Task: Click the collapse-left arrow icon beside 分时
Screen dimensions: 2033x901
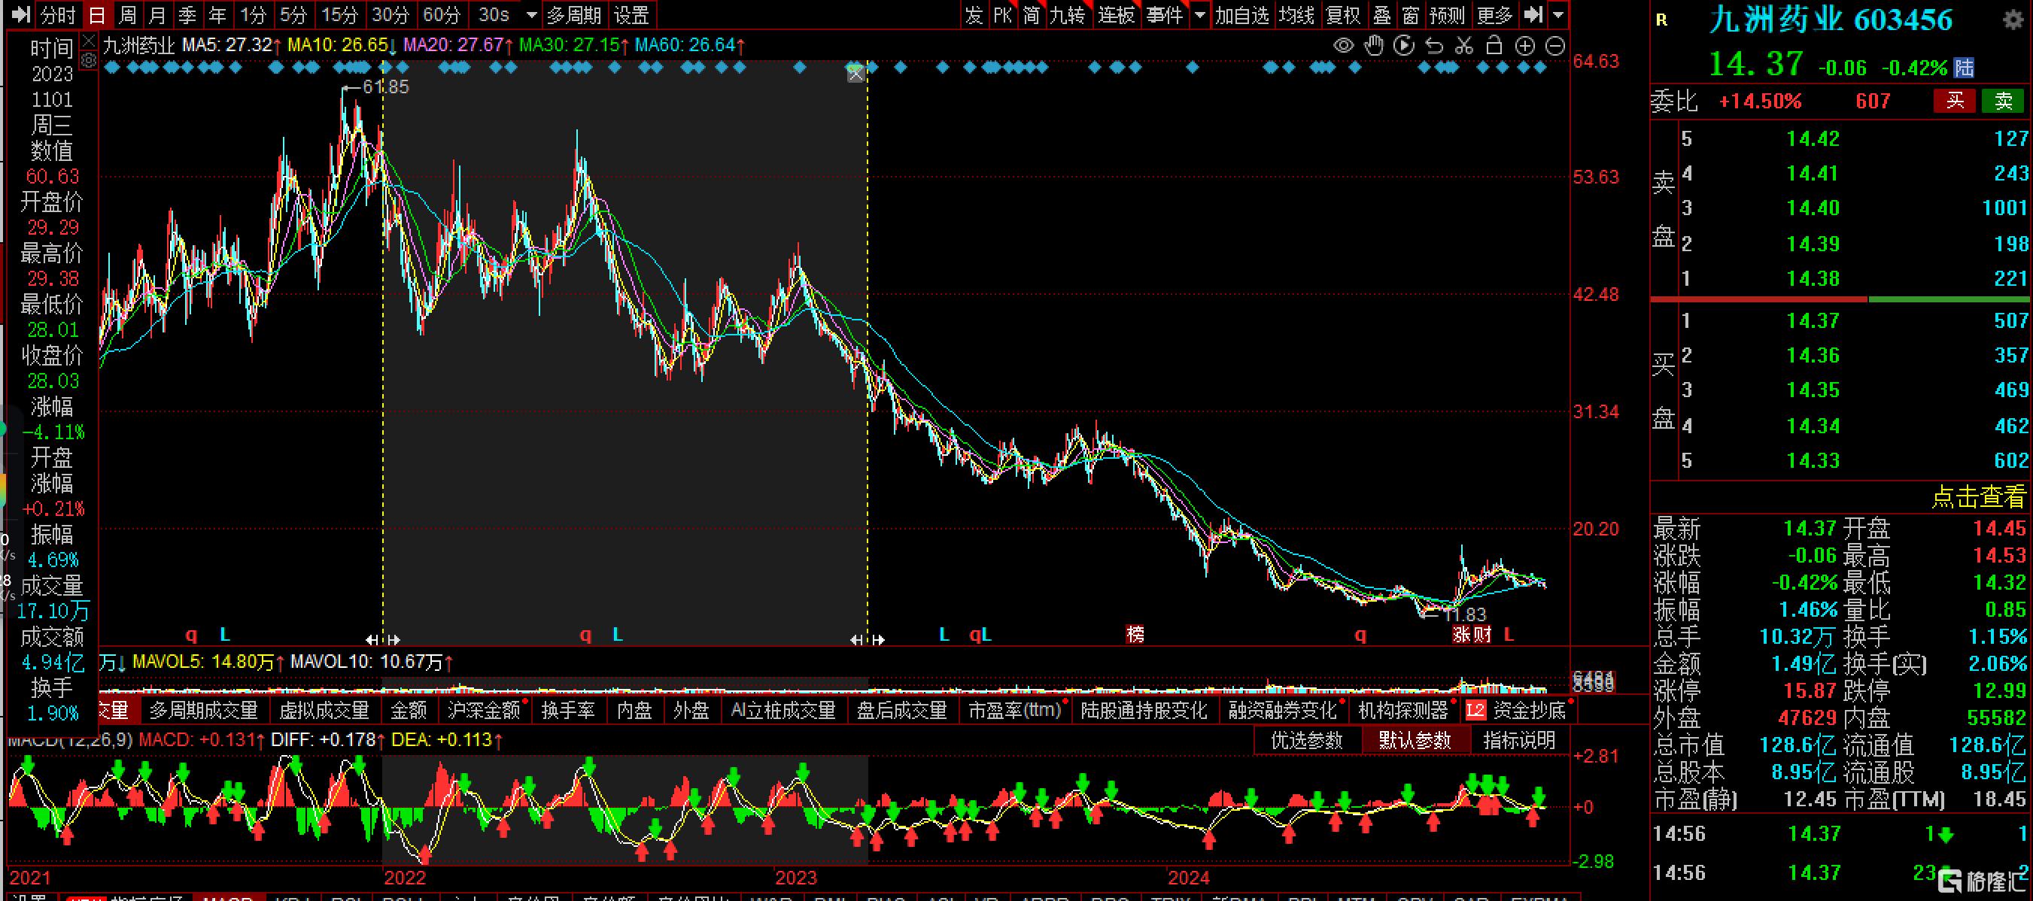Action: (21, 14)
